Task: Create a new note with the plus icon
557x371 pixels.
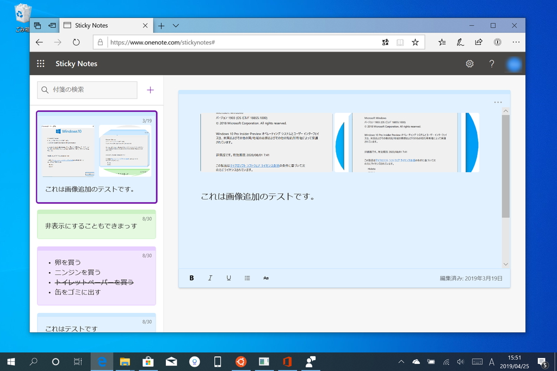Action: point(150,90)
